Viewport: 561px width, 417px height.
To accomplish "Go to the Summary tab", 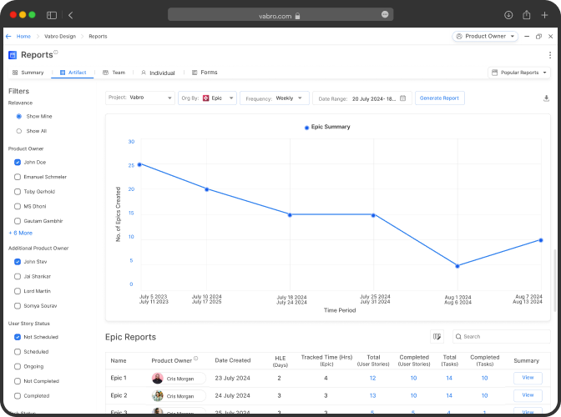I will [28, 73].
